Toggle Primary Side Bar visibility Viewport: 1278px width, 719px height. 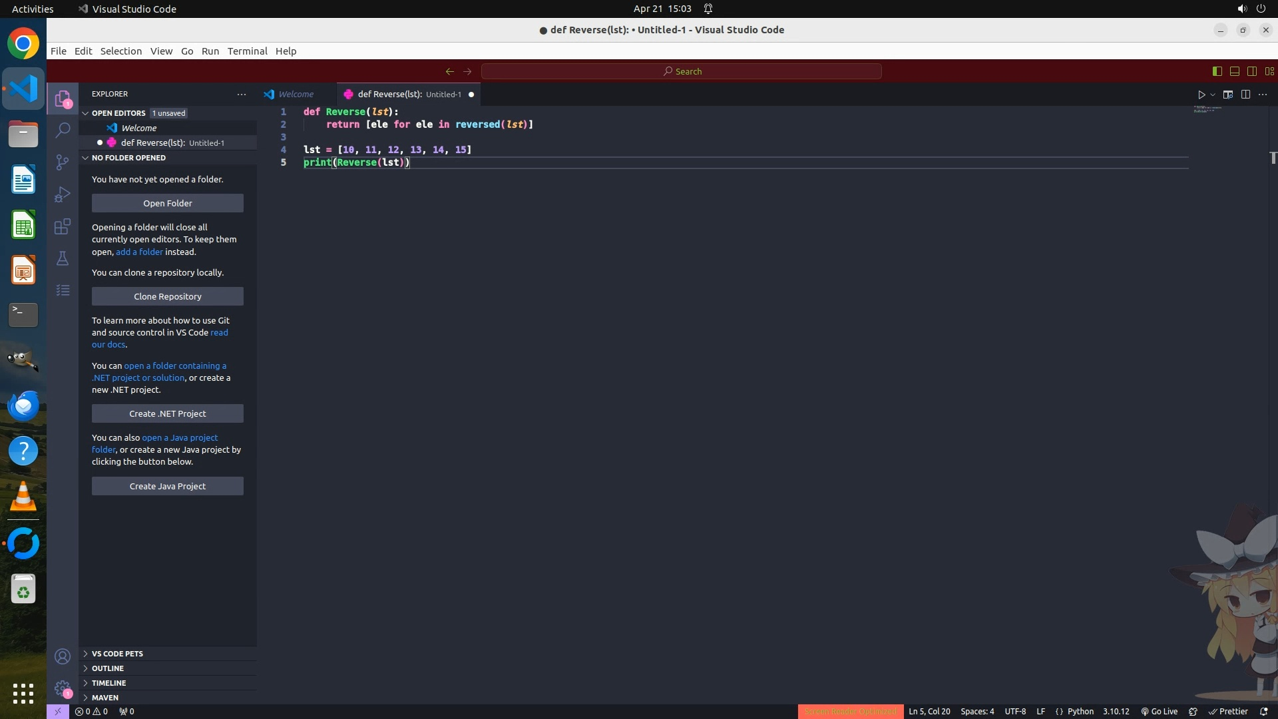1217,71
